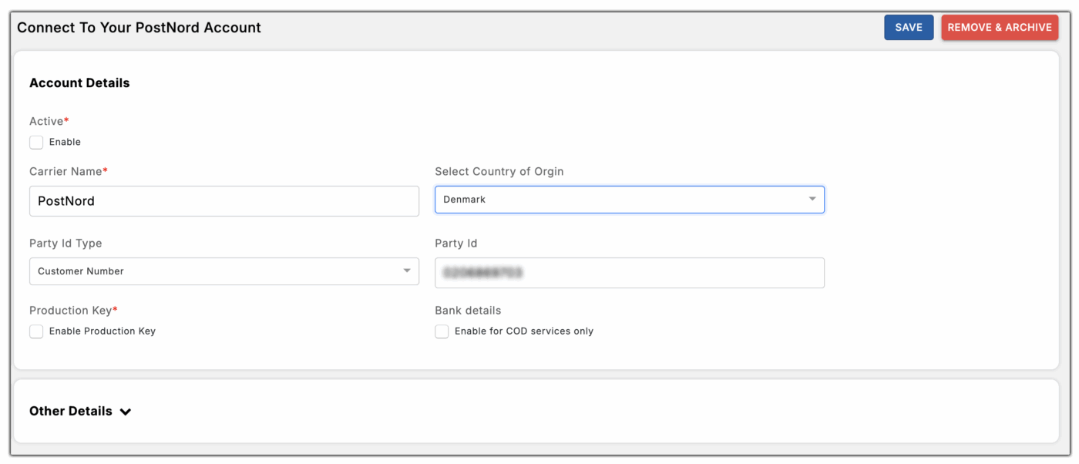Click the Account Details heading

coord(79,83)
